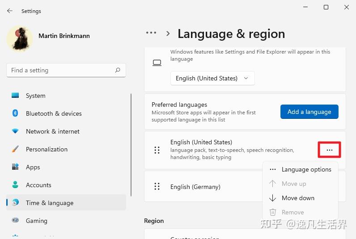Open Windows display language dropdown
This screenshot has width=356, height=239.
pos(212,78)
